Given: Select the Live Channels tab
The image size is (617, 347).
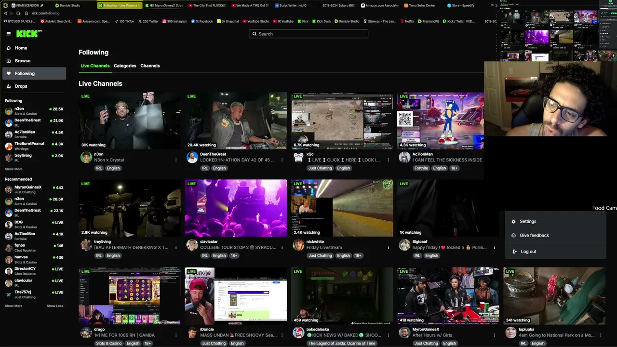Looking at the screenshot, I should (x=95, y=66).
